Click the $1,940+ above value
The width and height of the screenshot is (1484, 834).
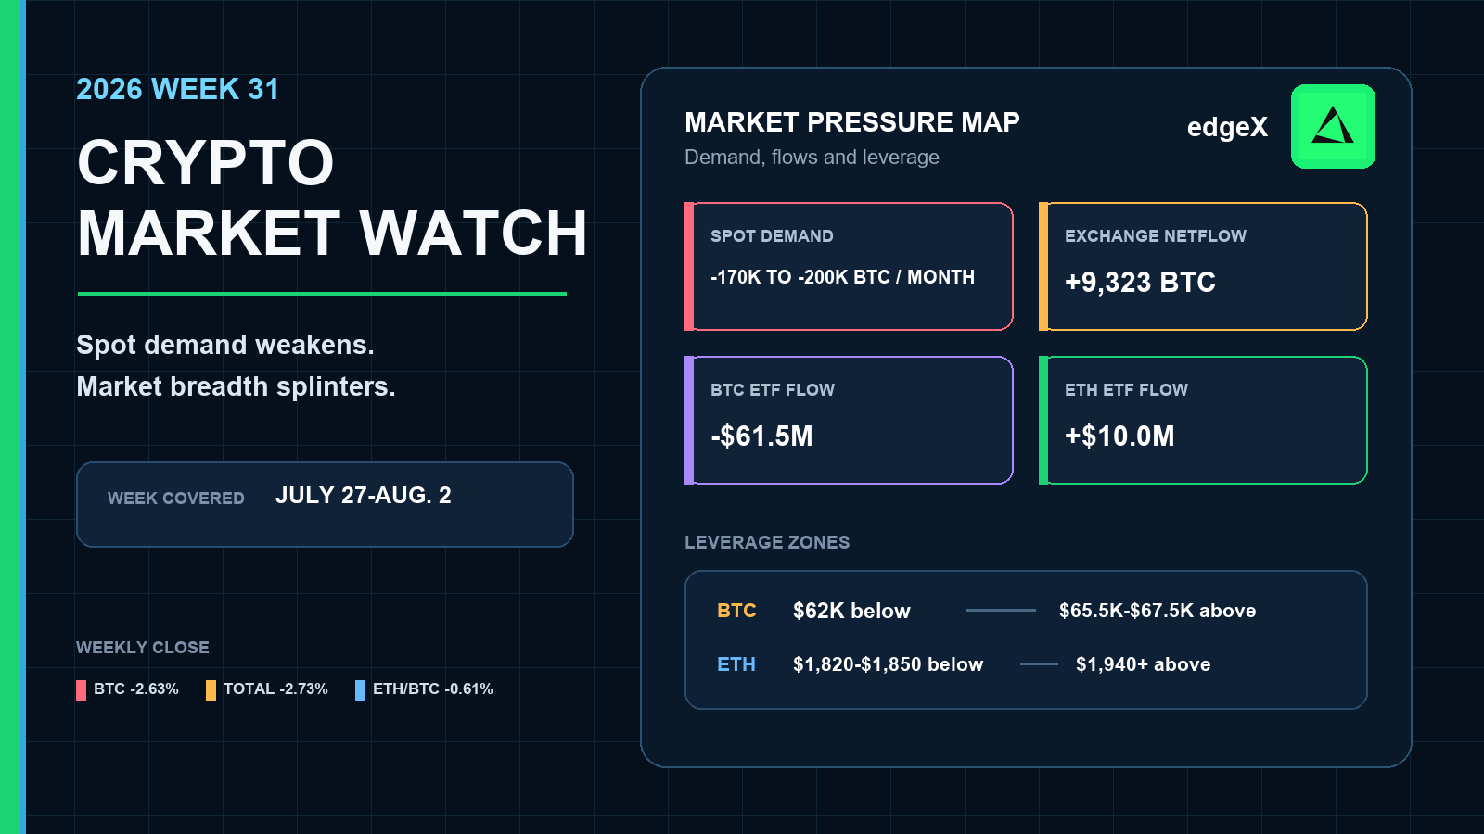pos(1143,664)
